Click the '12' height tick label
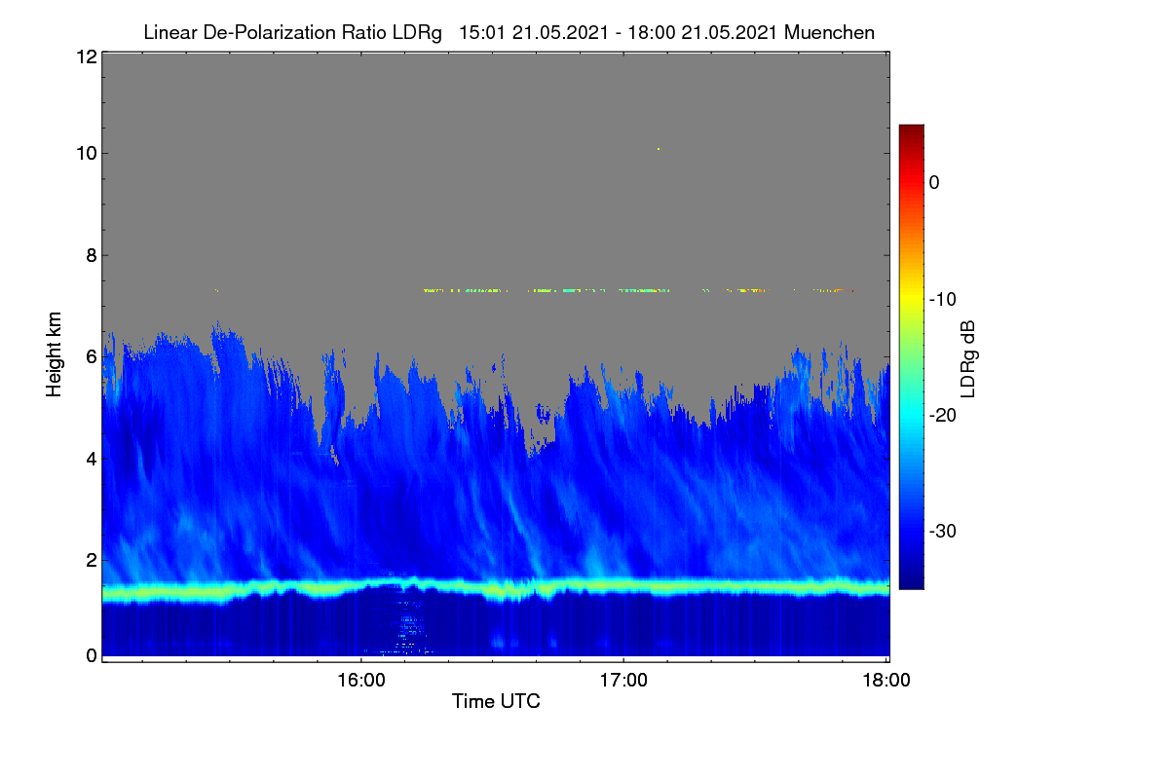The width and height of the screenshot is (1169, 779). [85, 56]
